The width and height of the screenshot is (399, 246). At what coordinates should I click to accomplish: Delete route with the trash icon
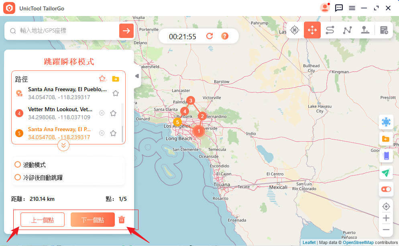(x=122, y=220)
